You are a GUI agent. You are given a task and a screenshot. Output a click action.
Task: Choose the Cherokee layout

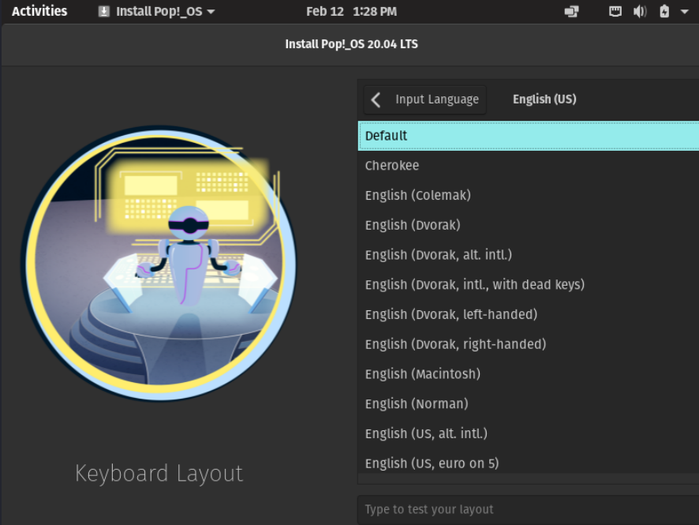tap(529, 166)
